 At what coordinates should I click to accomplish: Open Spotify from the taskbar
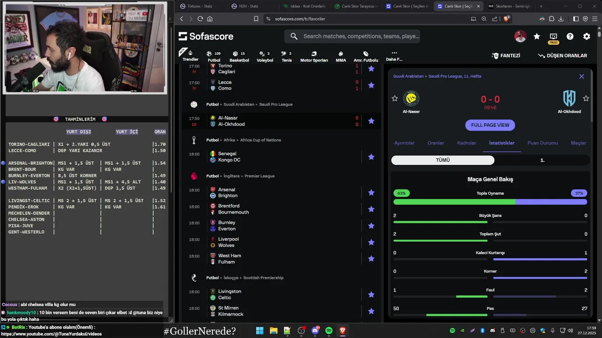click(329, 330)
